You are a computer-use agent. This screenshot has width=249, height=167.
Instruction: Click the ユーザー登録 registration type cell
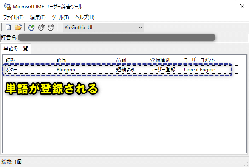coord(163,70)
